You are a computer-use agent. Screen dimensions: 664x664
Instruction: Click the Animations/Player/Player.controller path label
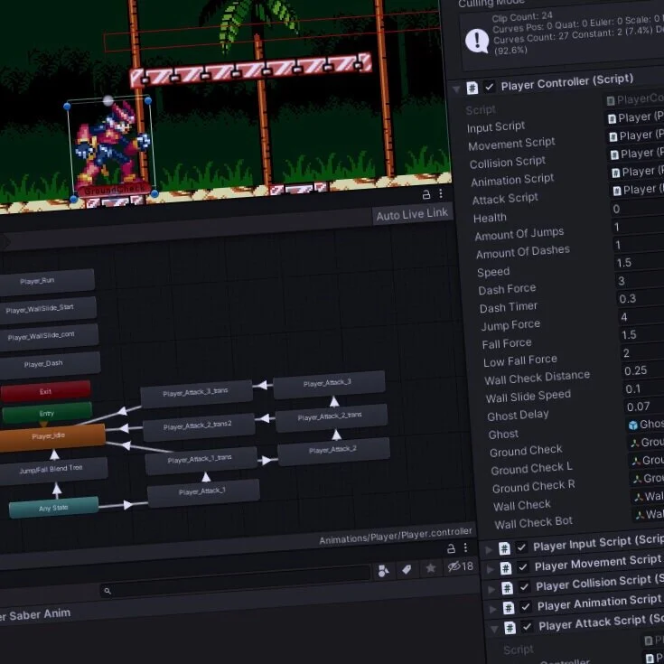(395, 536)
